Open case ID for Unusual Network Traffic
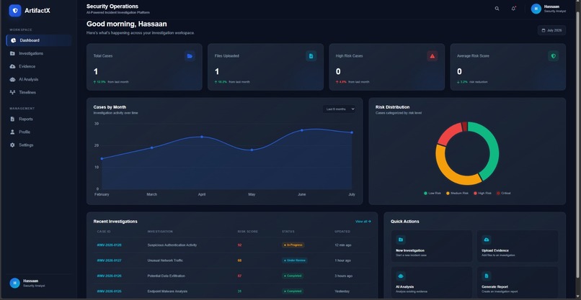 pyautogui.click(x=110, y=260)
